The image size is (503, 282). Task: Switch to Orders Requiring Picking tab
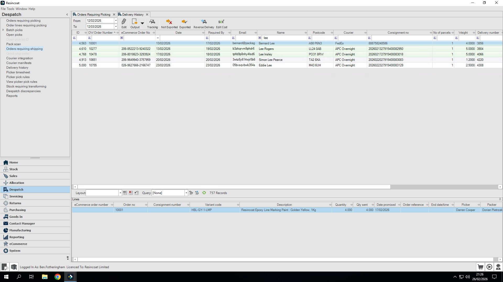tap(94, 15)
